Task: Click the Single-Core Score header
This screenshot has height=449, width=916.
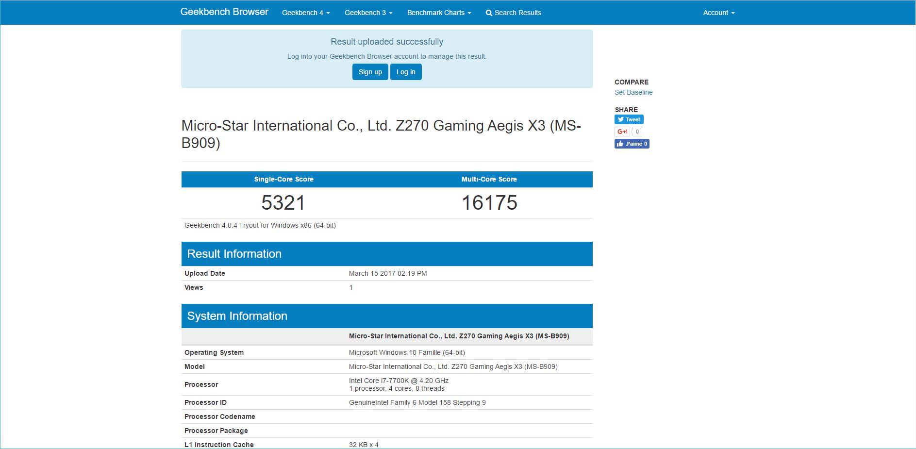Action: click(284, 179)
